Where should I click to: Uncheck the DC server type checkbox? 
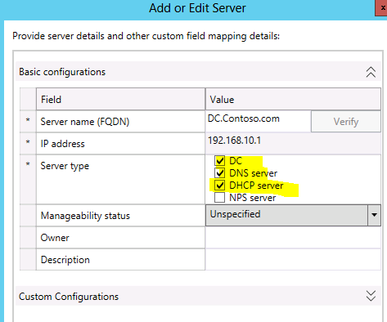pyautogui.click(x=219, y=161)
